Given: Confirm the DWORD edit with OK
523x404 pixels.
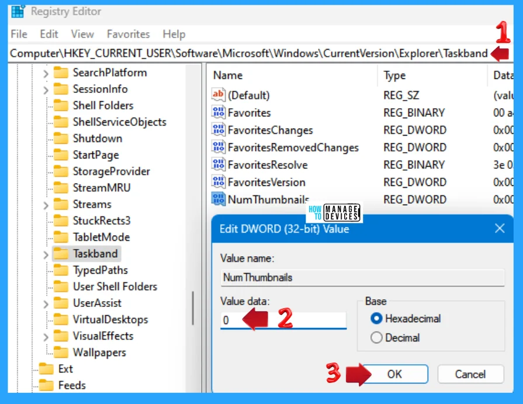Looking at the screenshot, I should 394,374.
